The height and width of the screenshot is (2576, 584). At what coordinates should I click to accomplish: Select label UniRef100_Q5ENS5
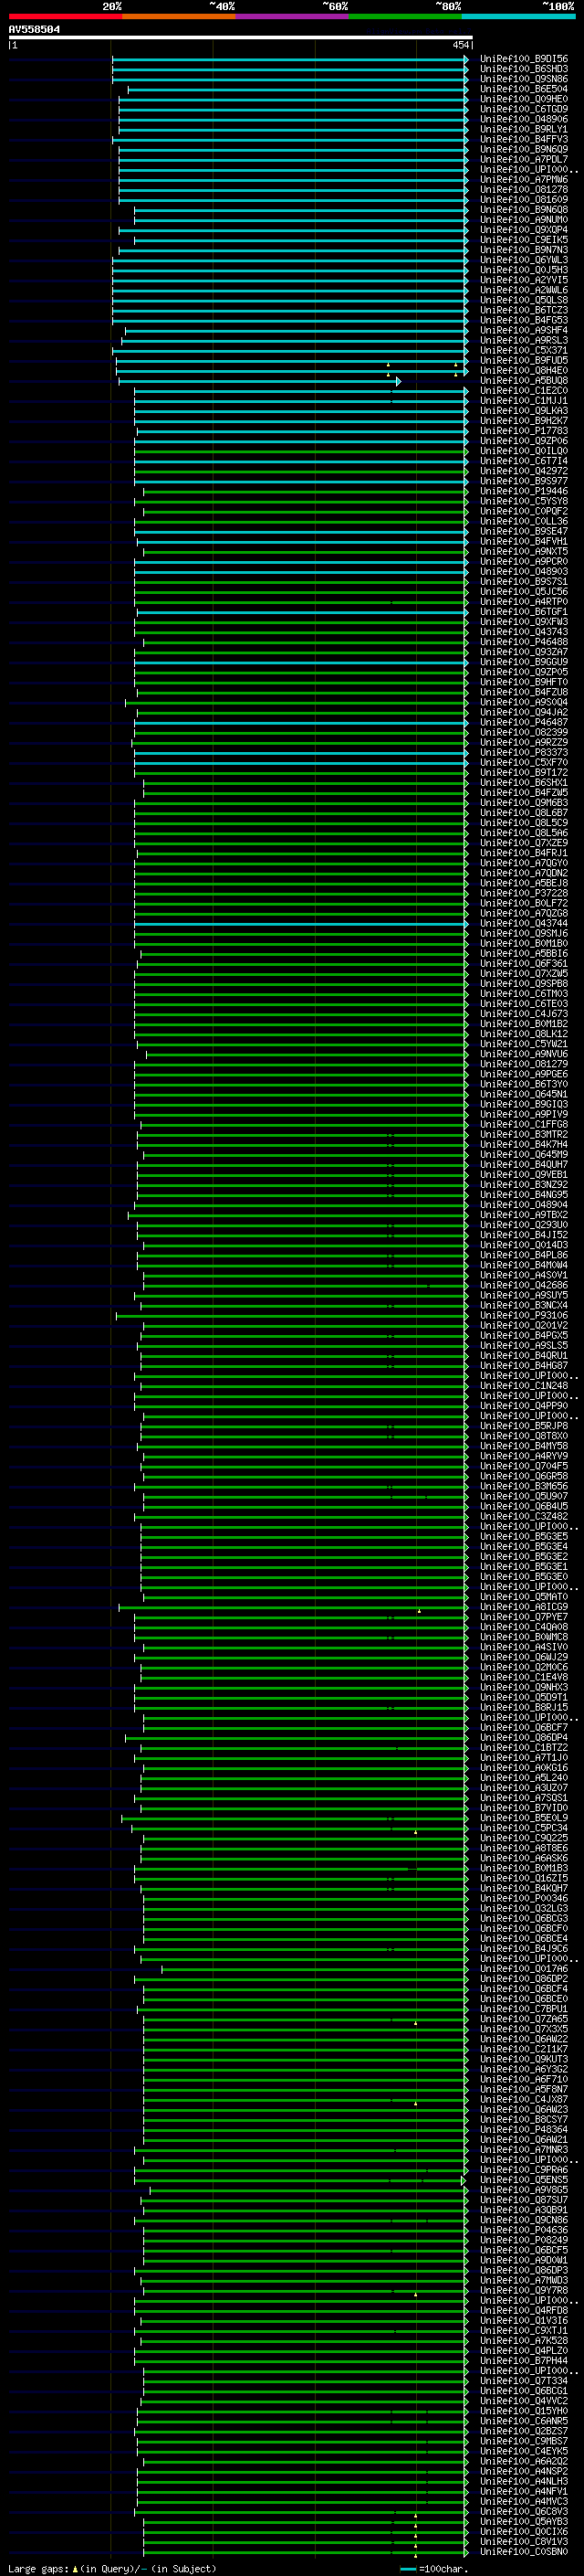coord(524,2179)
